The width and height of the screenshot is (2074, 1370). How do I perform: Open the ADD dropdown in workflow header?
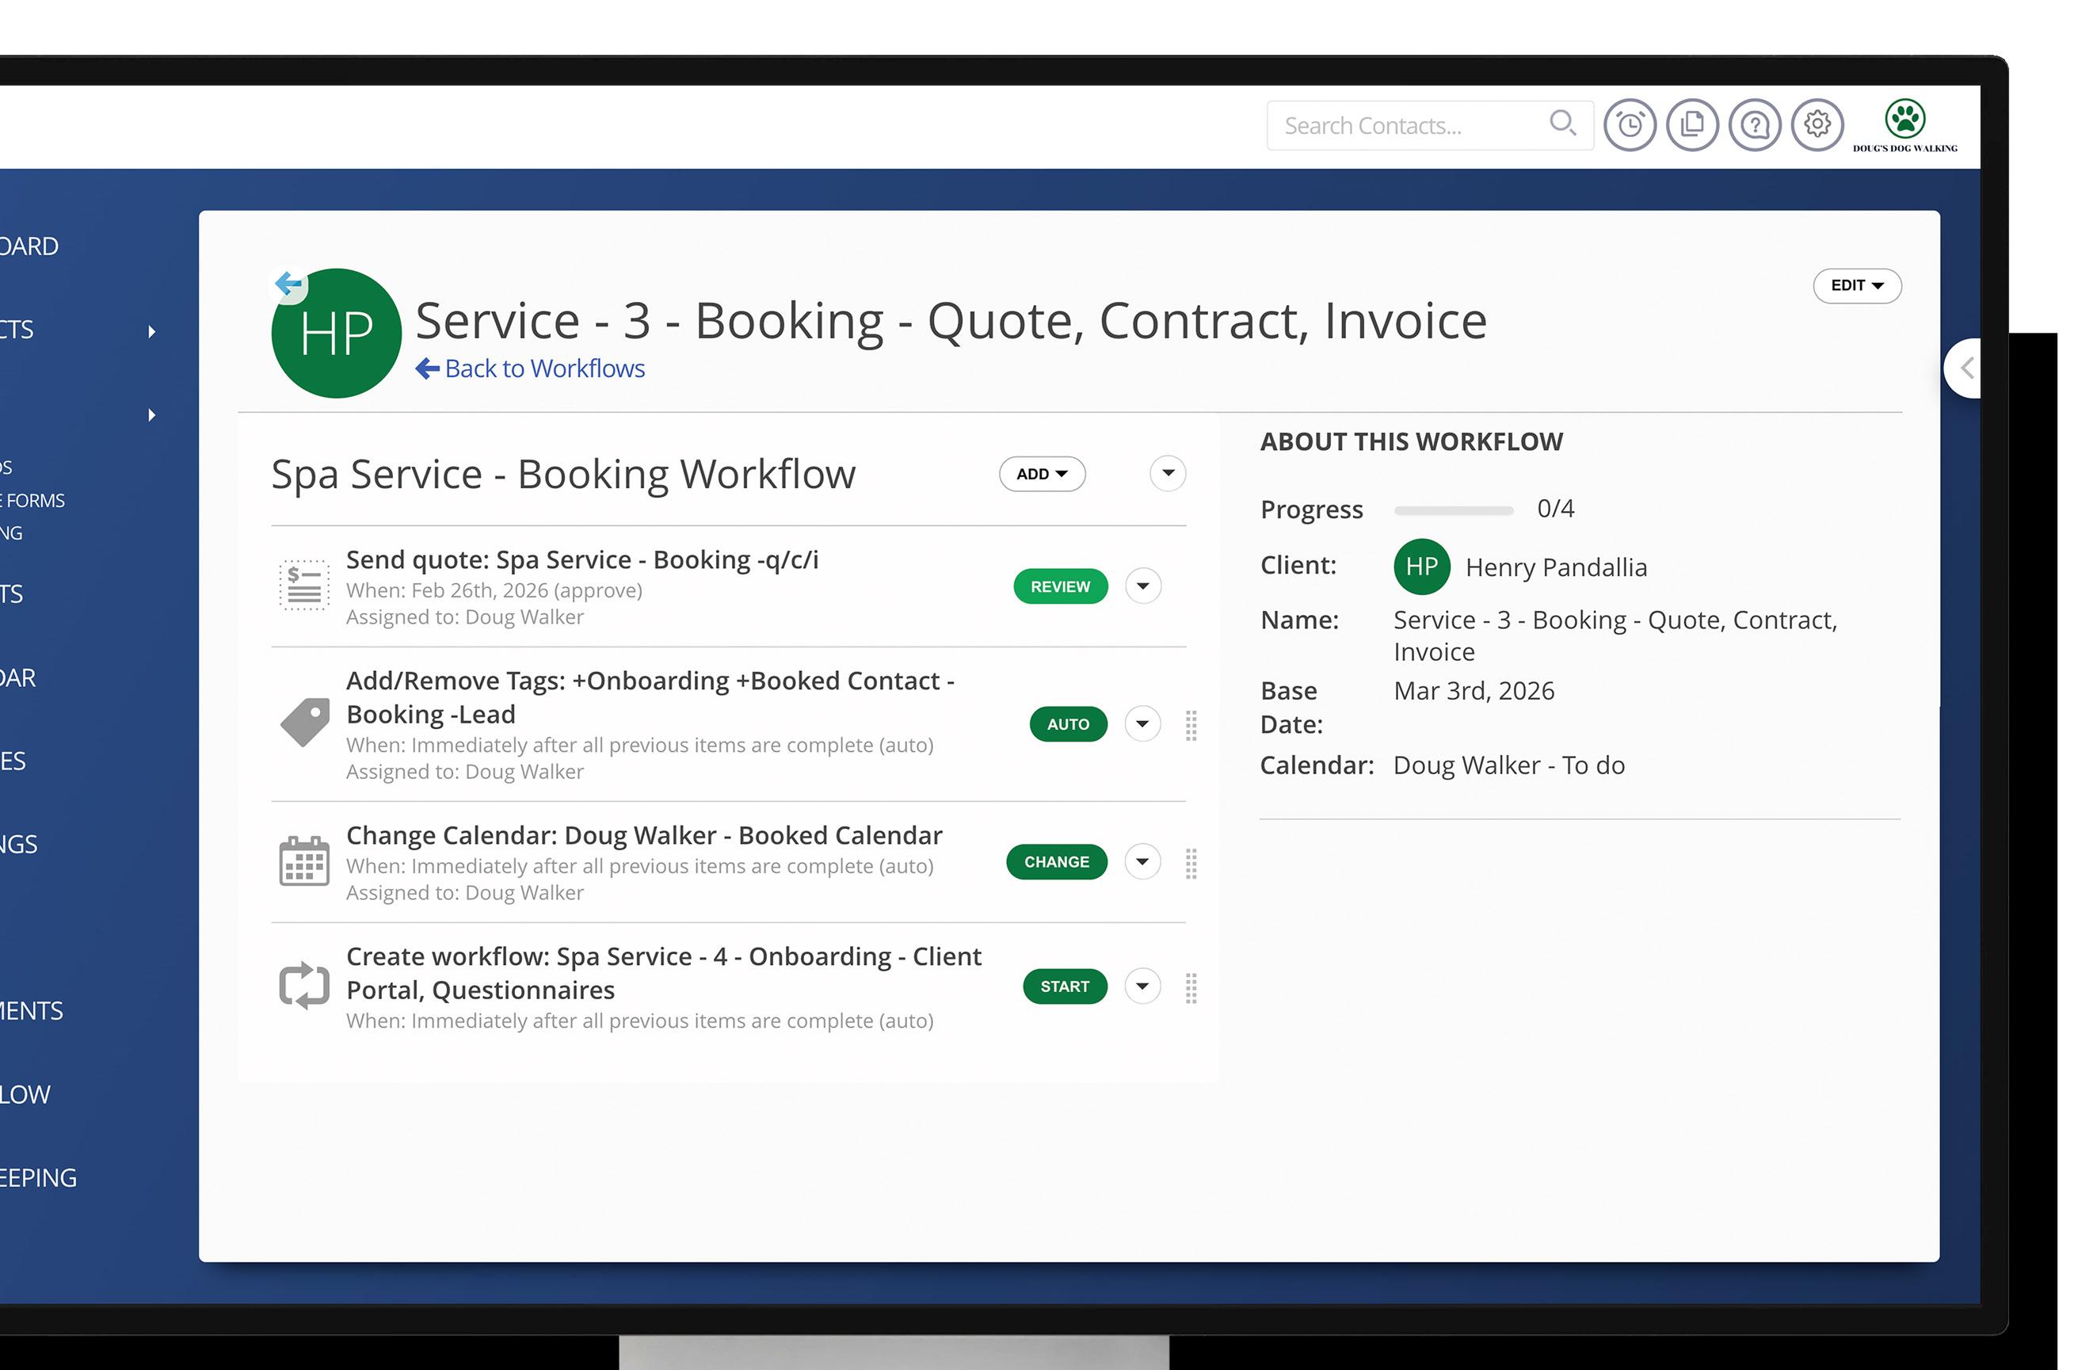pos(1042,474)
